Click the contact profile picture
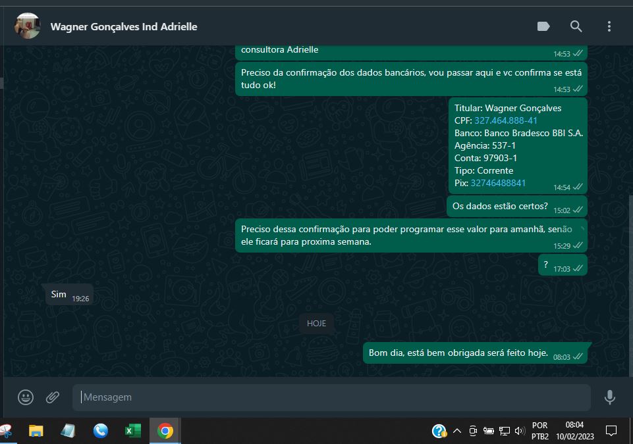Image resolution: width=633 pixels, height=444 pixels. pos(28,26)
